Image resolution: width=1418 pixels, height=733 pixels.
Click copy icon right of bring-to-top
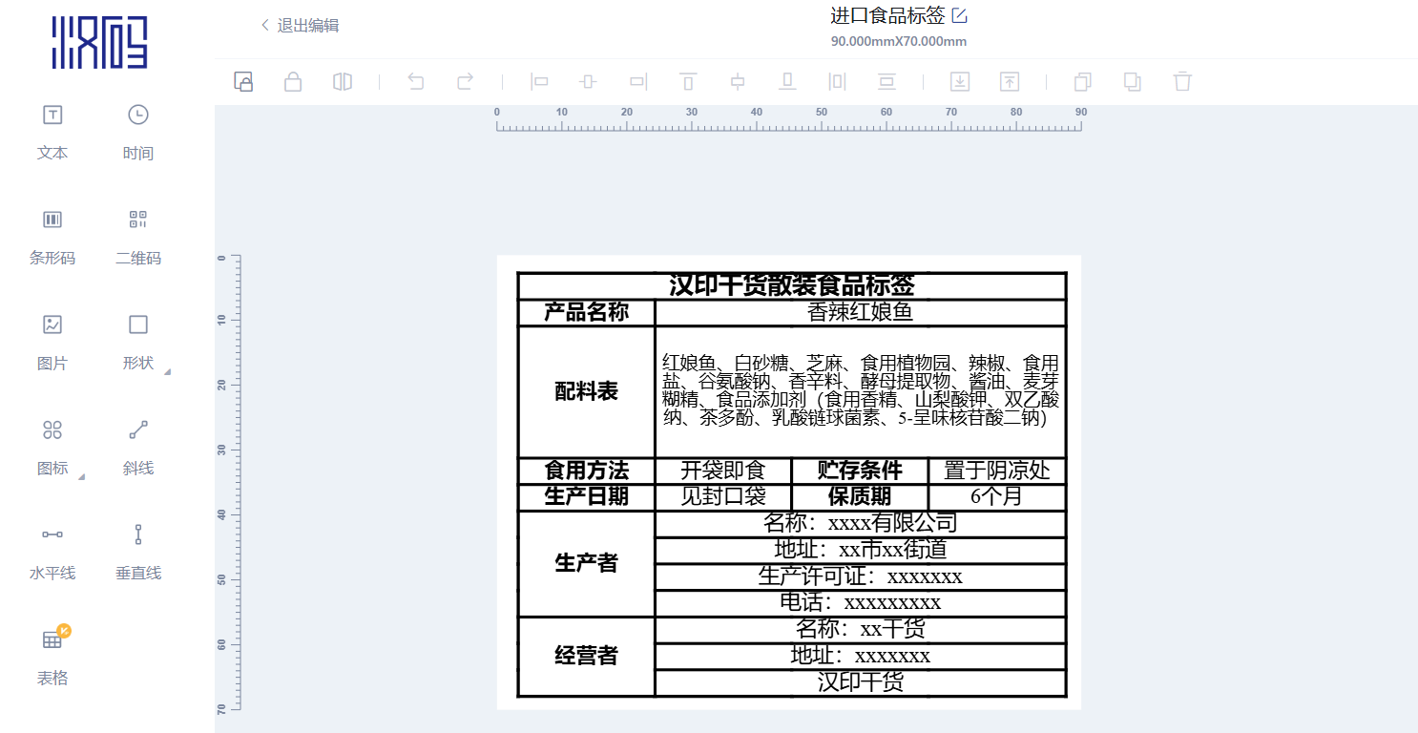tap(1083, 81)
